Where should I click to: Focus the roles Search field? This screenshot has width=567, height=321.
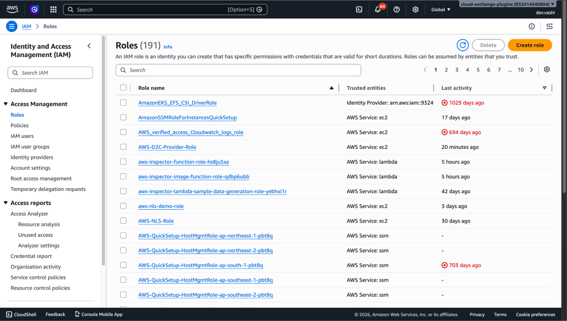238,70
